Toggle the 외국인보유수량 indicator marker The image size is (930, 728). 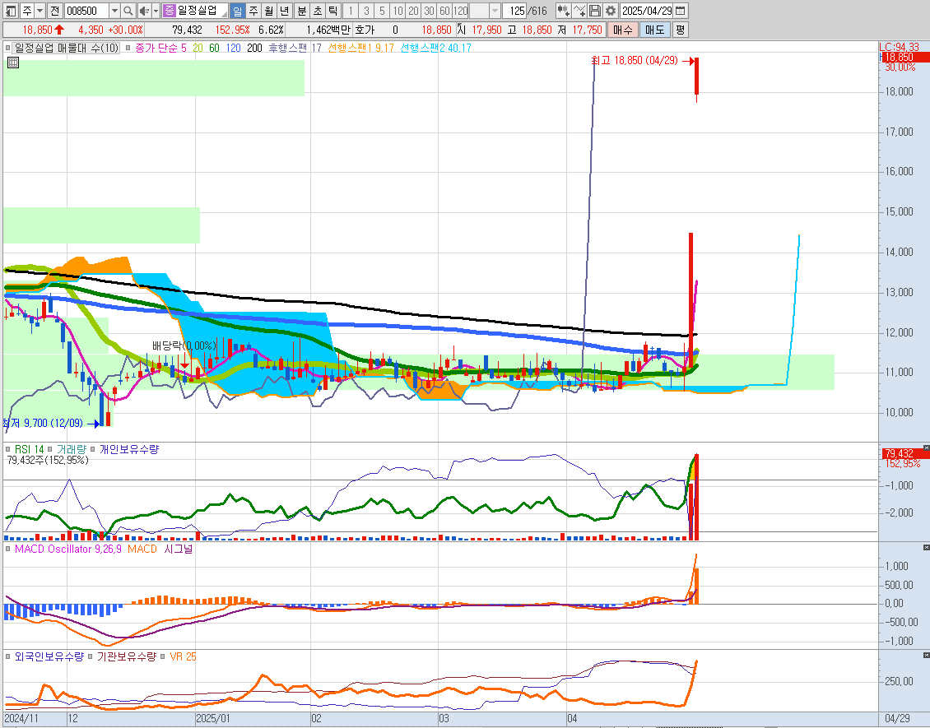(x=7, y=656)
